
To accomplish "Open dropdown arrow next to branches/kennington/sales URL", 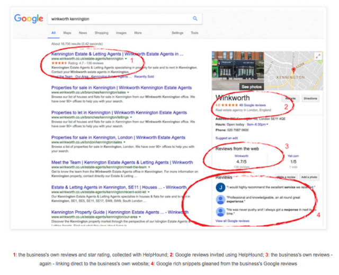I will click(x=128, y=92).
